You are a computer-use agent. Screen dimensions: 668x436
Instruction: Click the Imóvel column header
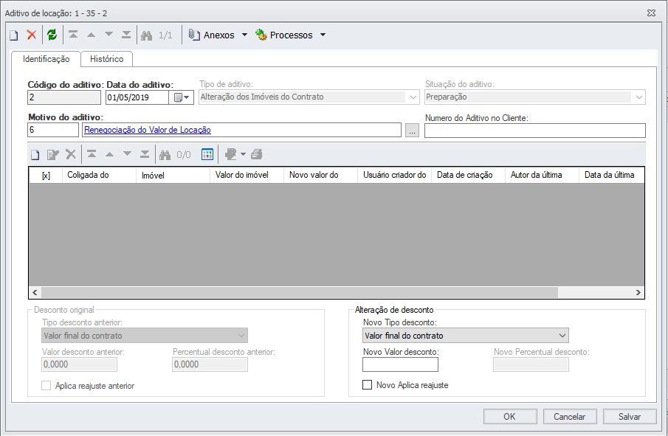coord(173,176)
